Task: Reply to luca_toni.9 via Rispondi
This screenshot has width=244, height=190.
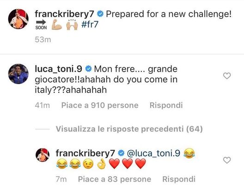Action: point(166,105)
